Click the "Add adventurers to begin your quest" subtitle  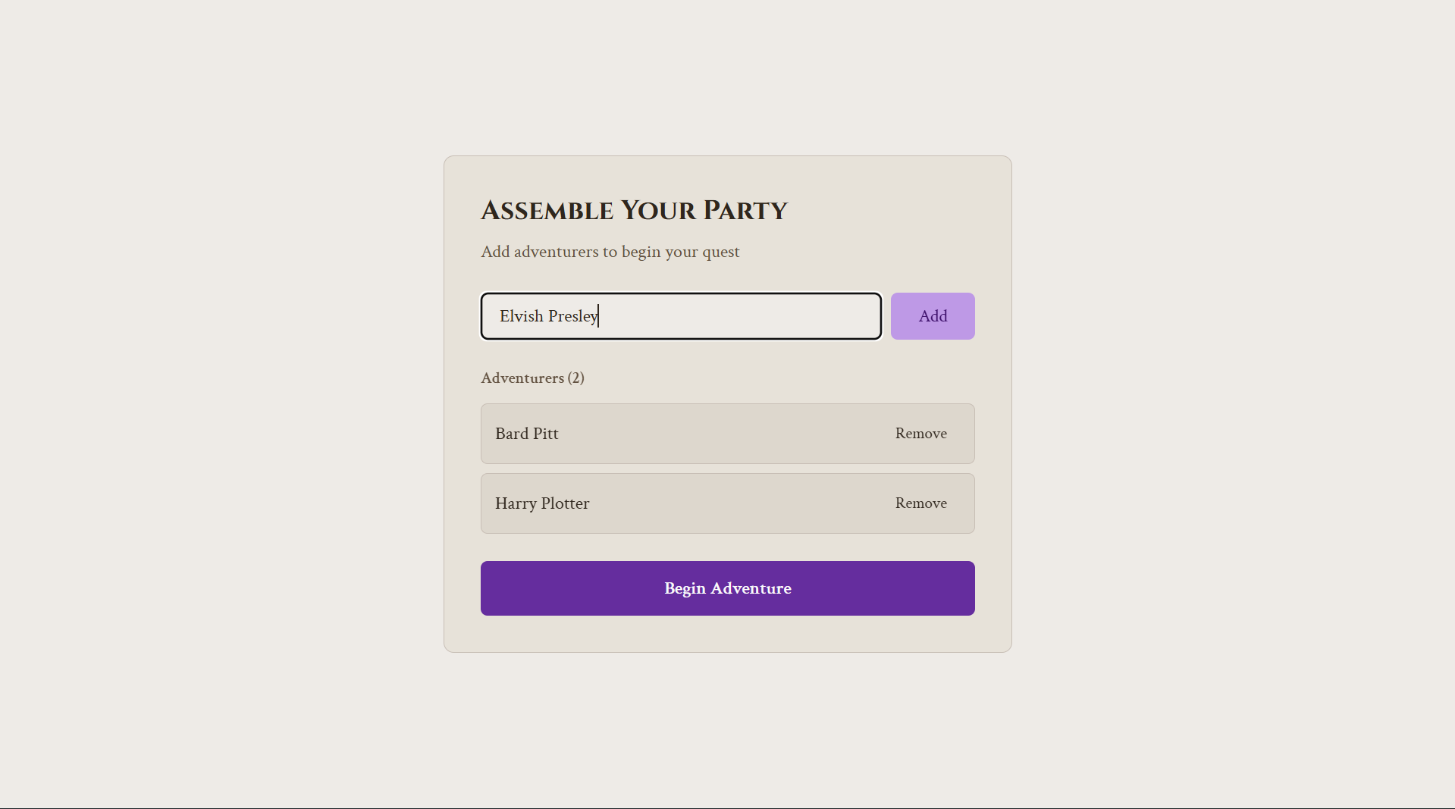610,252
